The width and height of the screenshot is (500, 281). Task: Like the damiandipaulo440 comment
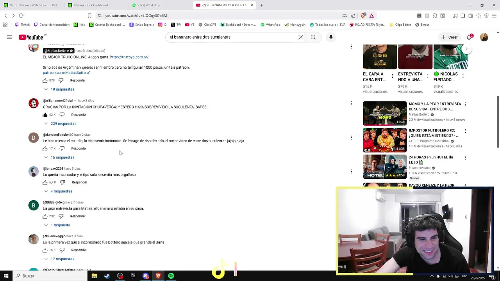click(x=45, y=149)
